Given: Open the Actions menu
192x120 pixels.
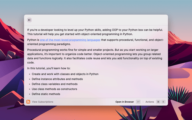Looking at the screenshot, I should (x=149, y=102).
